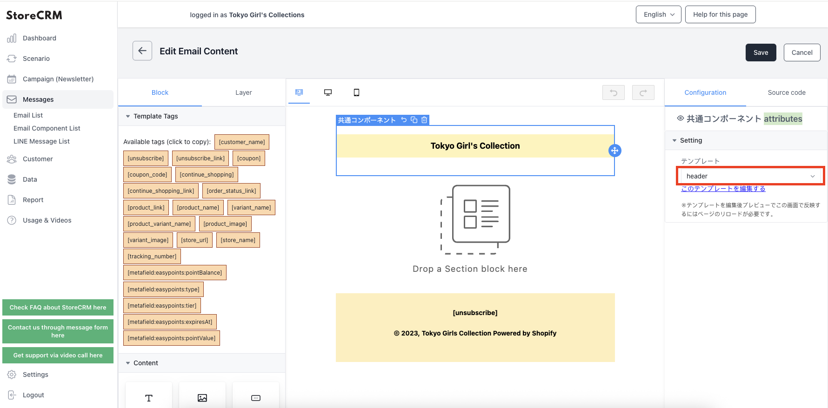Click the StoreCRM logo
Screen dimensions: 828x408
tap(34, 15)
